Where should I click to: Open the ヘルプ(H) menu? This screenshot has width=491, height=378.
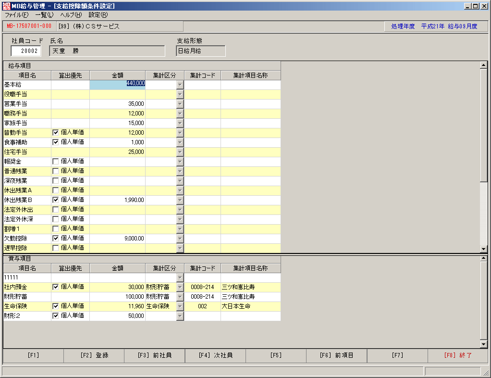[x=71, y=15]
